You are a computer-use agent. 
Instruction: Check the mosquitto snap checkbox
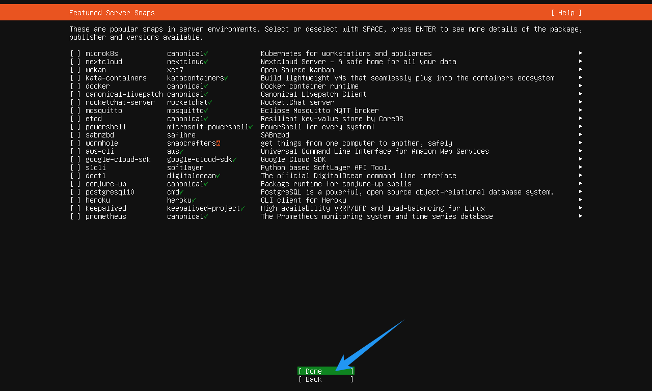pyautogui.click(x=75, y=110)
